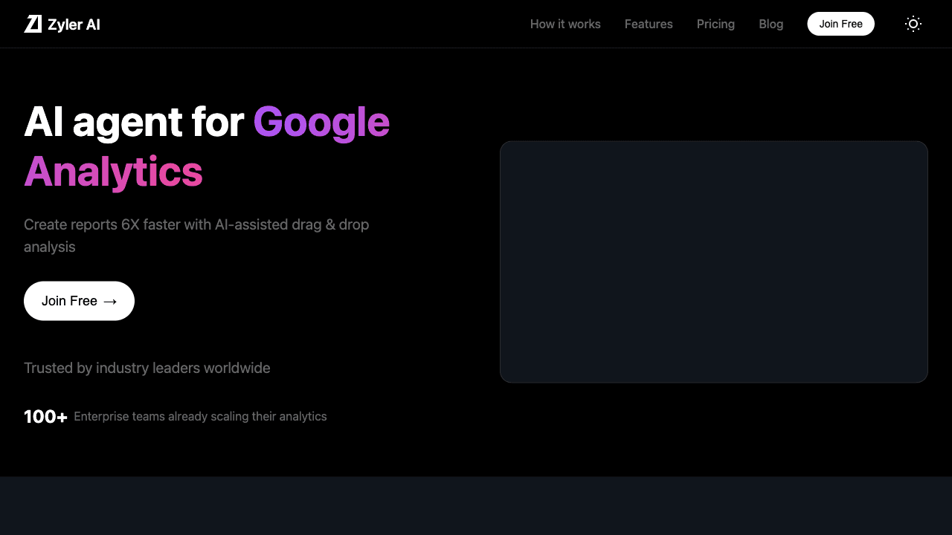Viewport: 952px width, 535px height.
Task: Click the purple gradient word 'Google'
Action: tap(321, 122)
